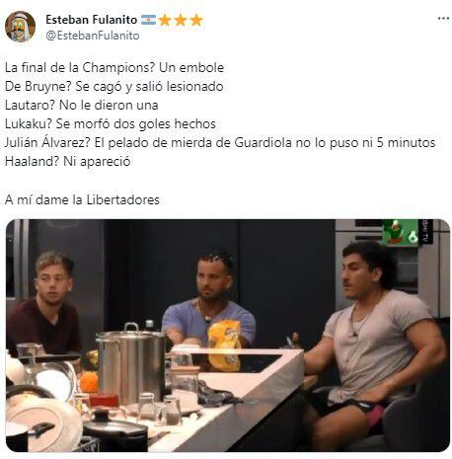
Task: Click the "Haaland? Ni apareció" line
Action: tap(67, 162)
